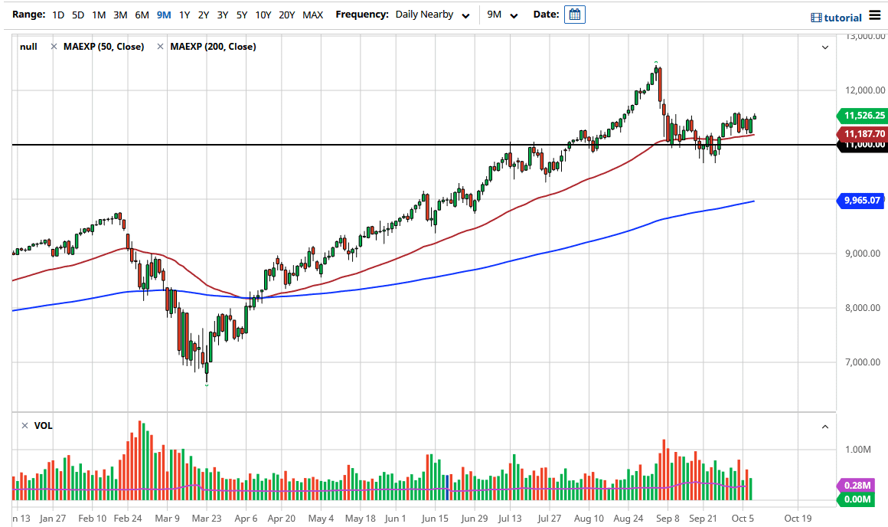The width and height of the screenshot is (888, 527).
Task: Select the 5D range
Action: [x=78, y=15]
